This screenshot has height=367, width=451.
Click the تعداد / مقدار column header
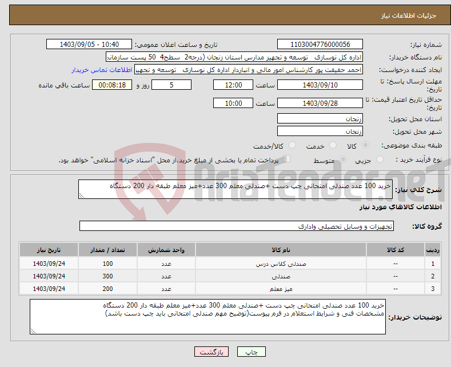click(x=107, y=250)
